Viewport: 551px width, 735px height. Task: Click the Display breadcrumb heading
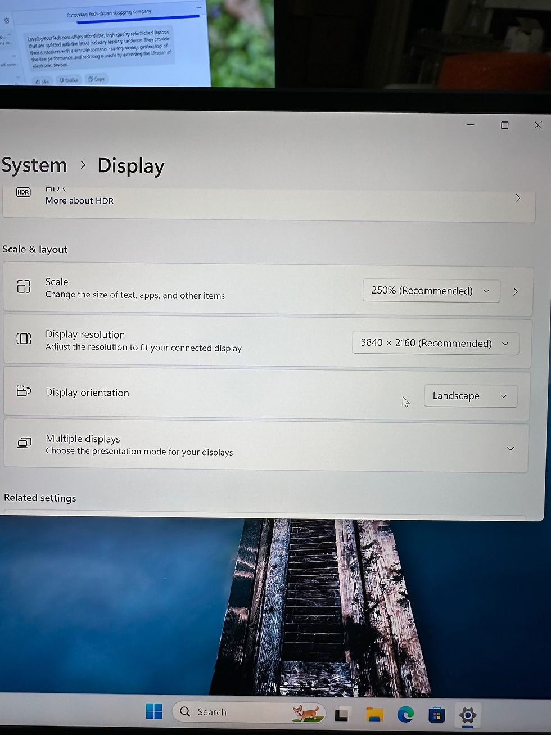point(131,166)
